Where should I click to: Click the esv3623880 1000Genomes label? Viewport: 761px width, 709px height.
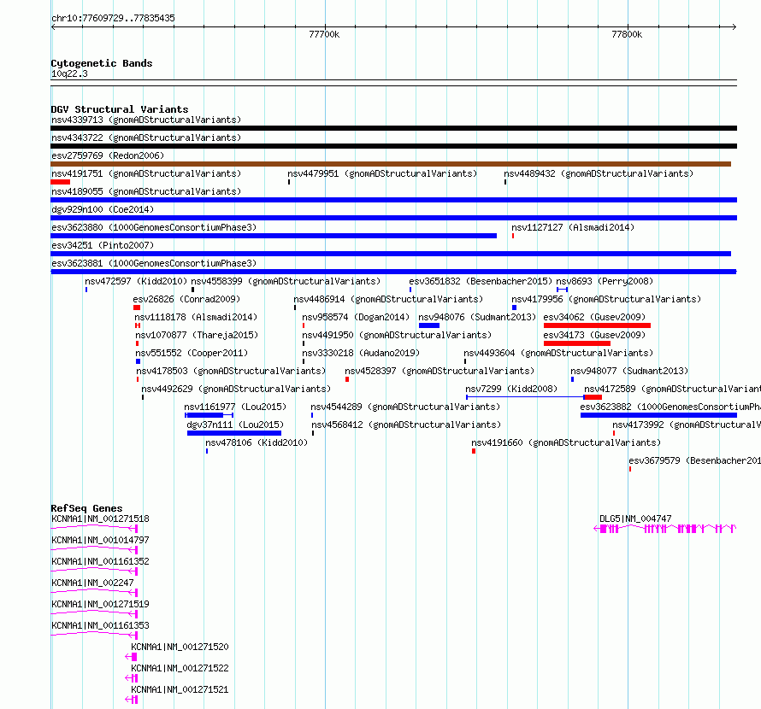pos(154,227)
